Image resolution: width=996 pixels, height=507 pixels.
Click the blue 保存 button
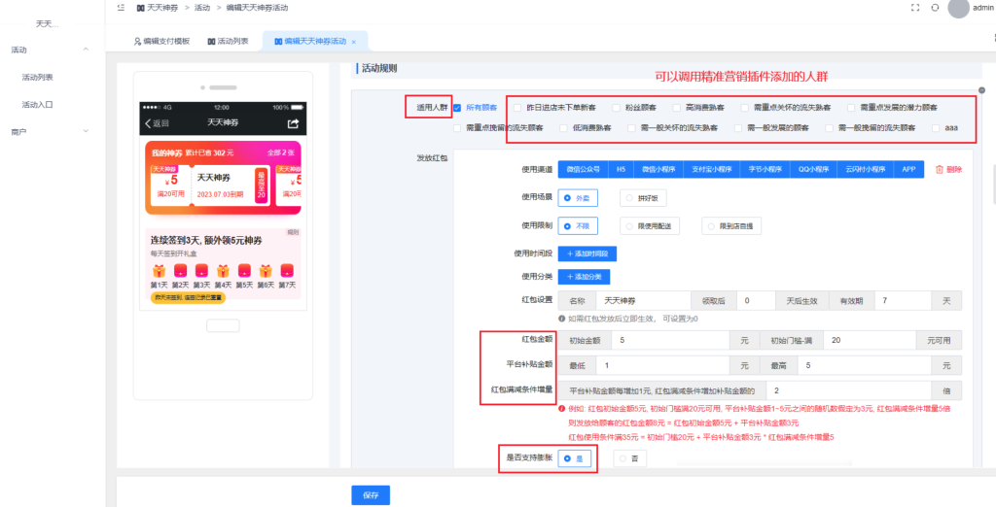(371, 495)
